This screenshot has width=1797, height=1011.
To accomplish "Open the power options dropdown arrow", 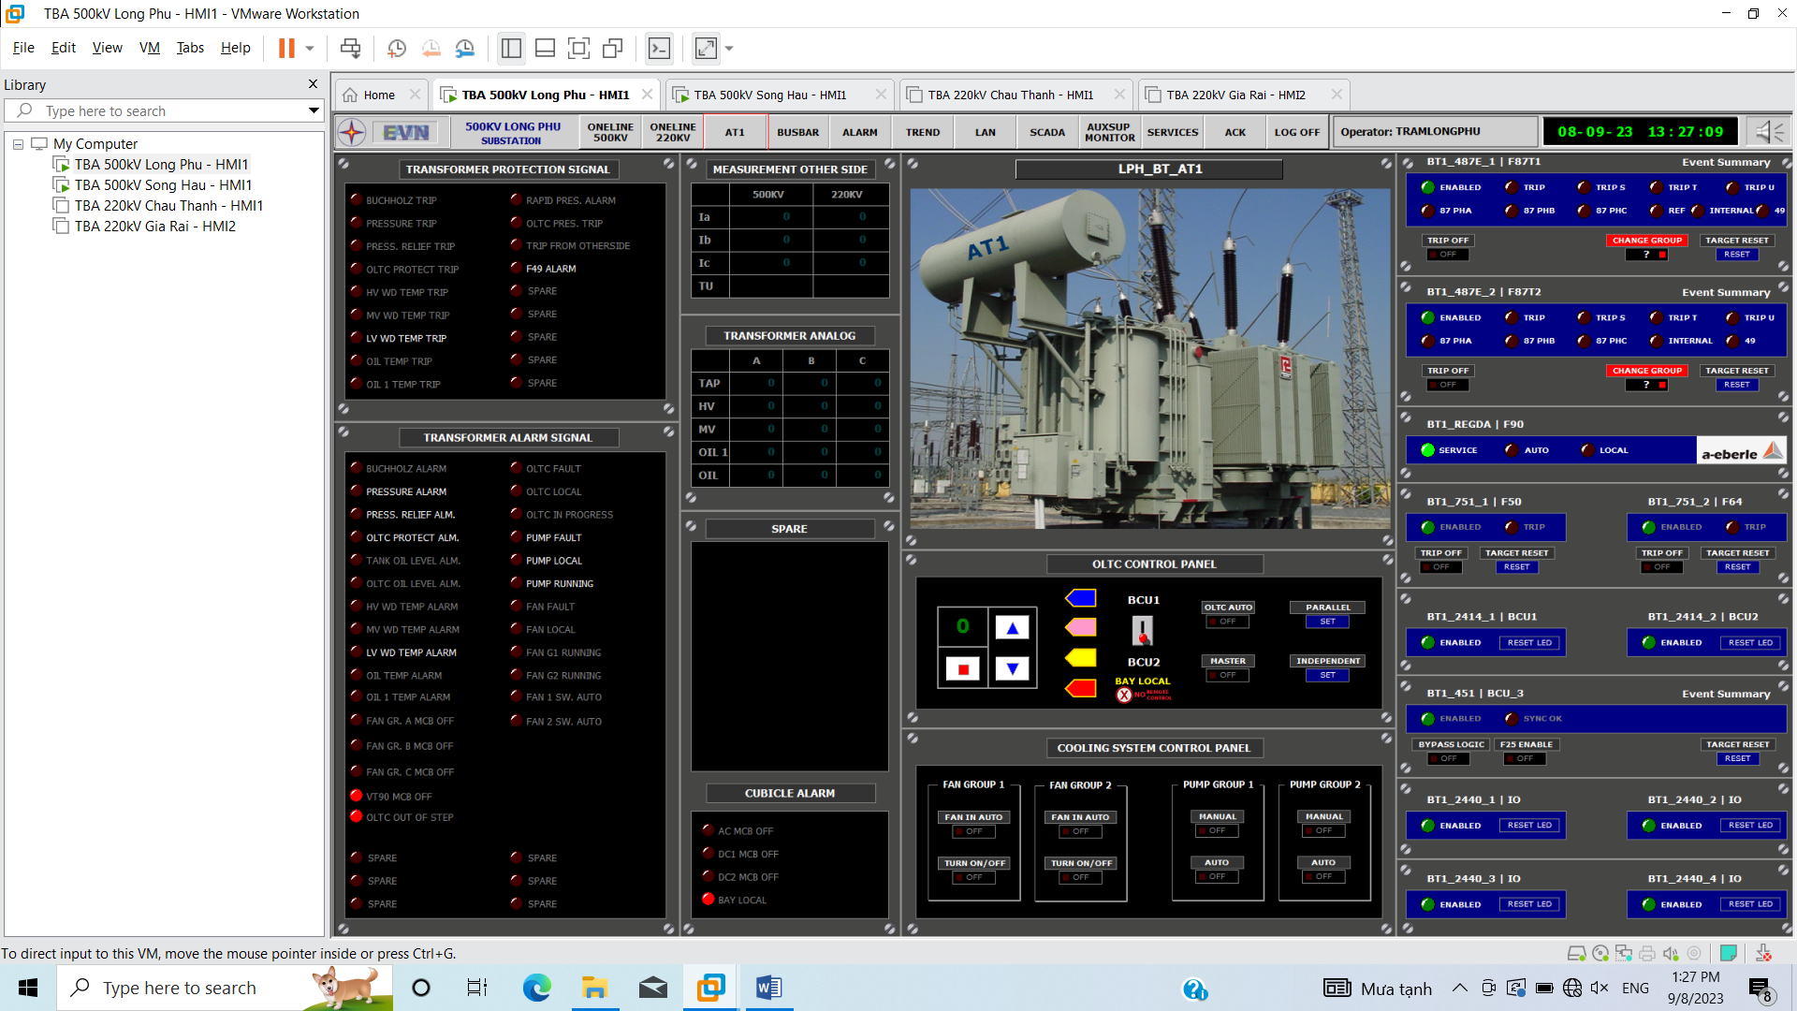I will 310,49.
